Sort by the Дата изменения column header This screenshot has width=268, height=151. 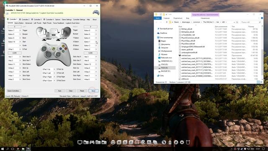click(221, 26)
